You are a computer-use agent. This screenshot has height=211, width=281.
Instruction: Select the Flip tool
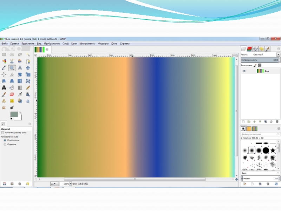coord(20,81)
